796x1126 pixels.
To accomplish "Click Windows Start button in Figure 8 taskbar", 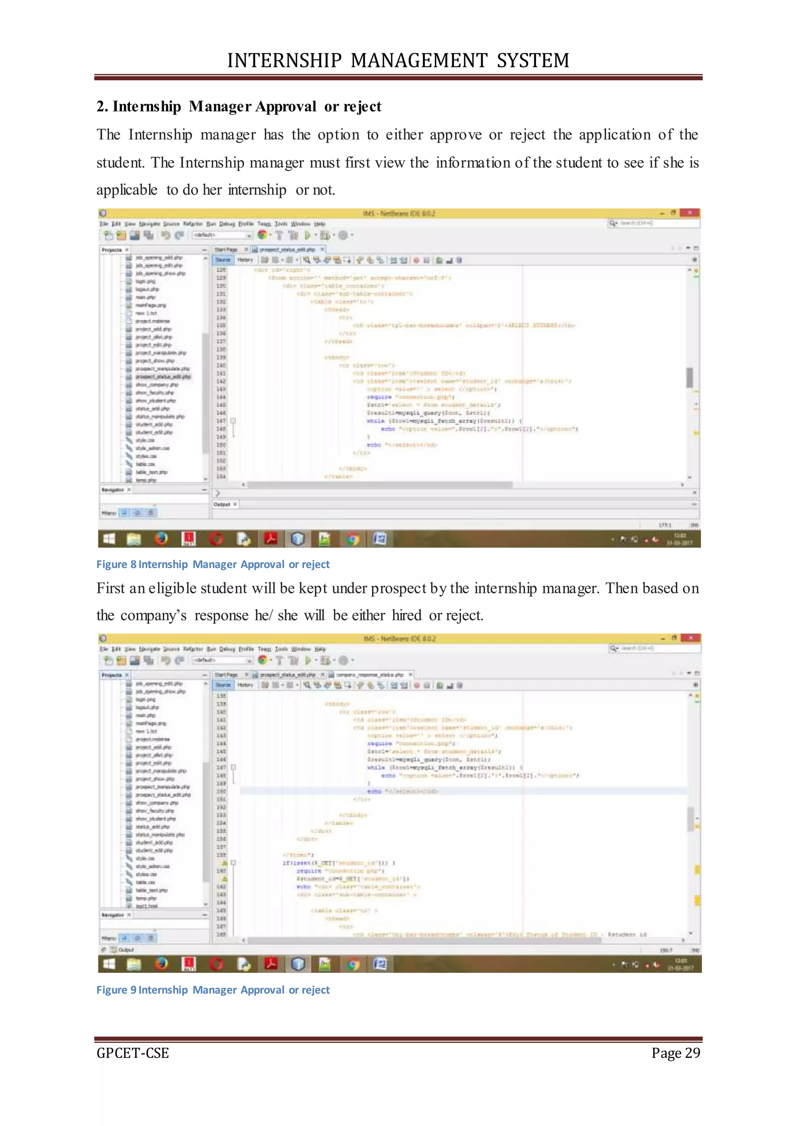I will [x=109, y=539].
